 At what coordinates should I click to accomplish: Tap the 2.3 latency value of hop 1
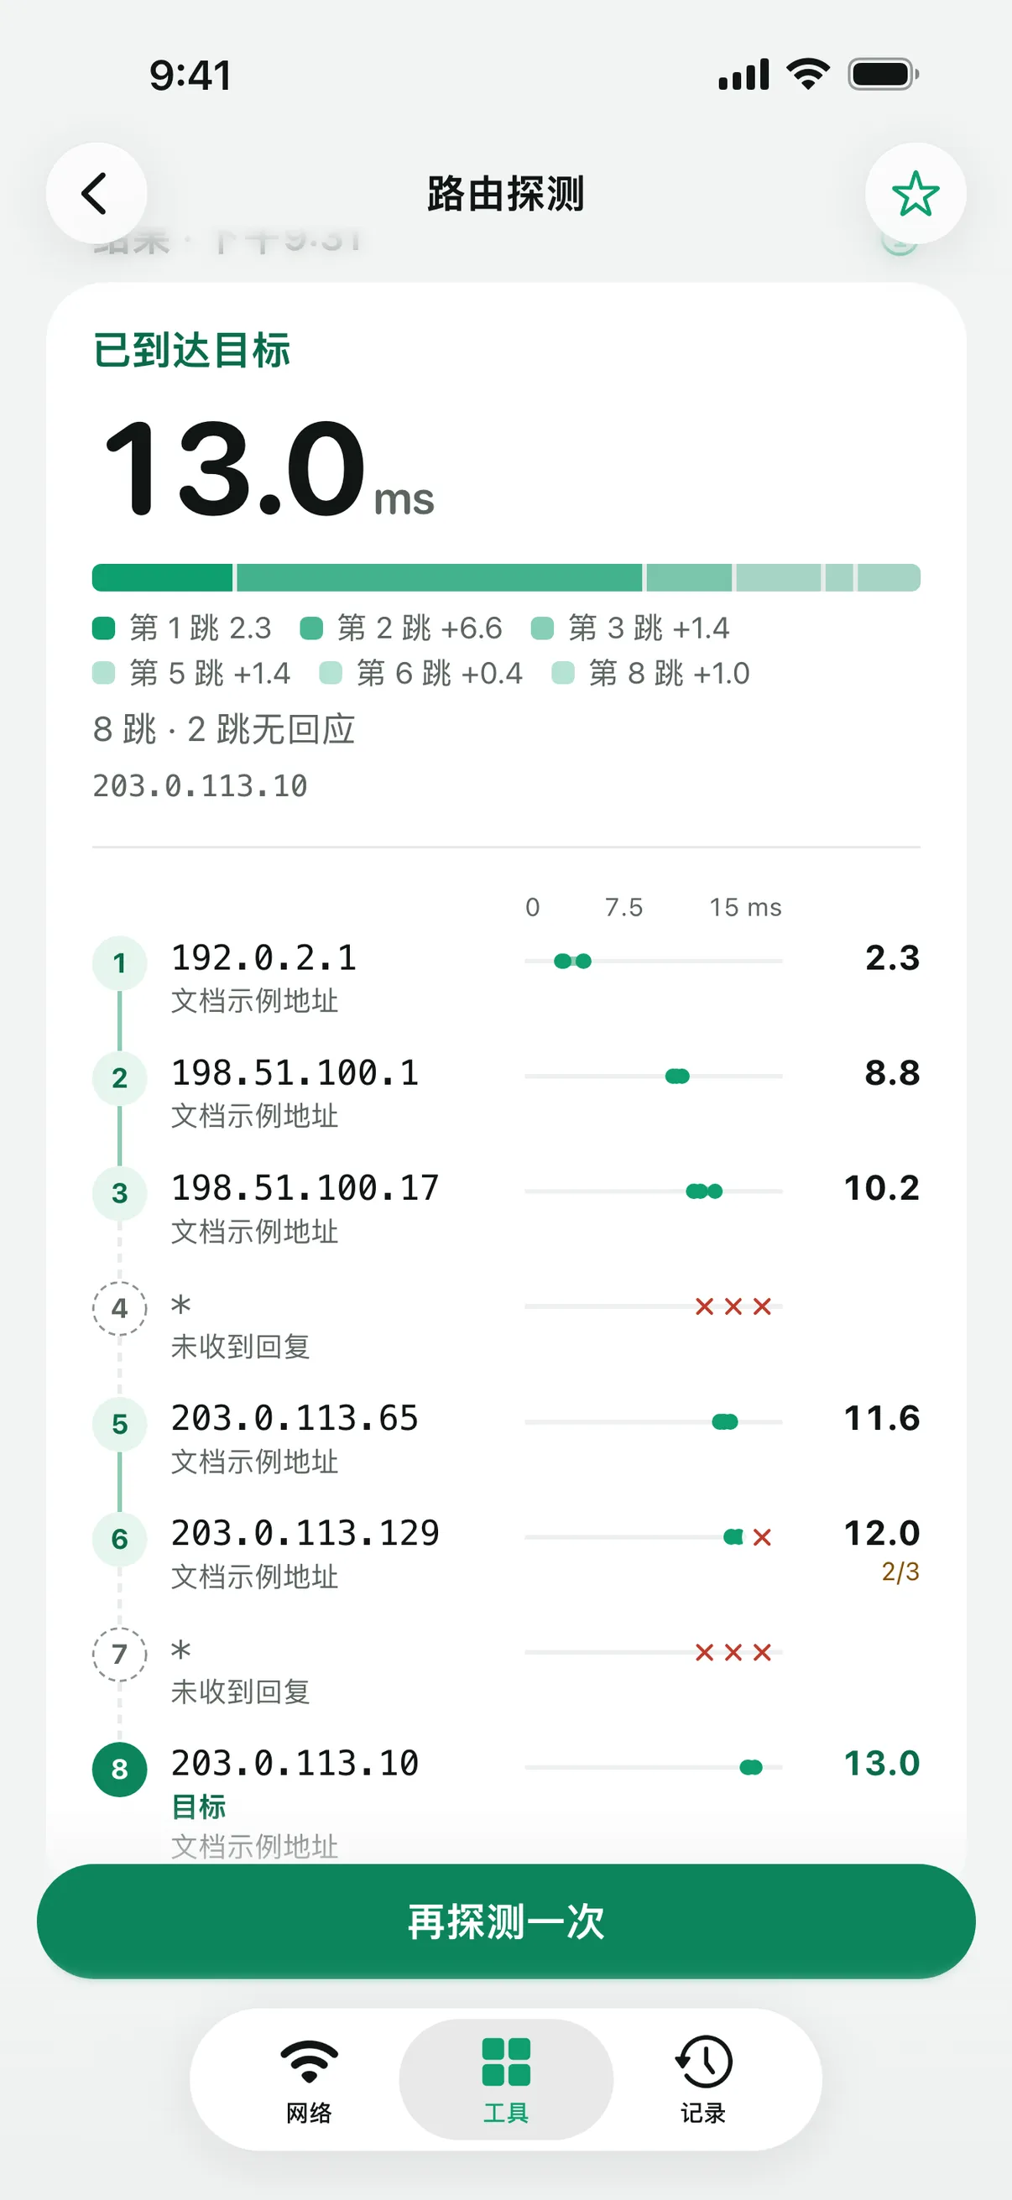coord(893,958)
